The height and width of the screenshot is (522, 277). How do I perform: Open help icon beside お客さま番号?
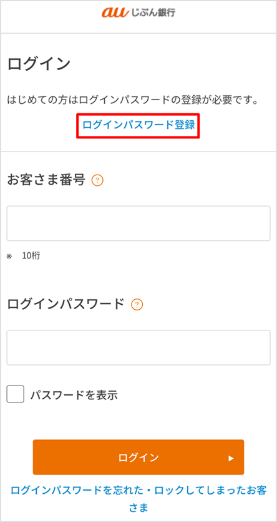[97, 181]
